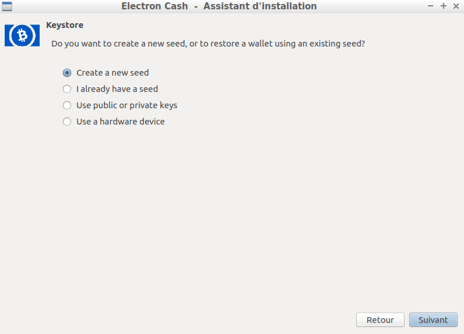Click the 'I already have a seed' label text
464x334 pixels.
click(117, 89)
